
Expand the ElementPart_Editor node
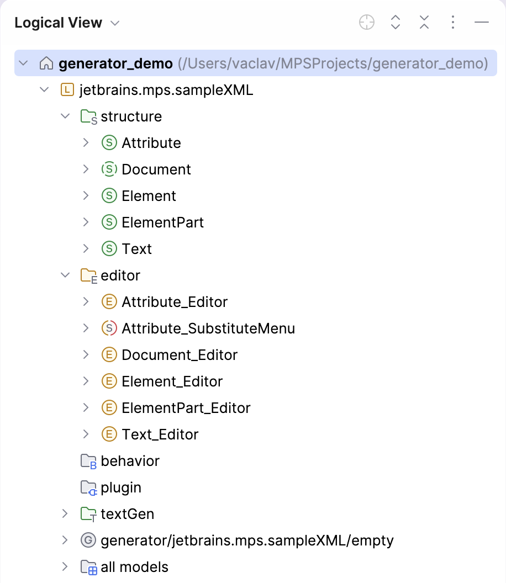coord(86,408)
